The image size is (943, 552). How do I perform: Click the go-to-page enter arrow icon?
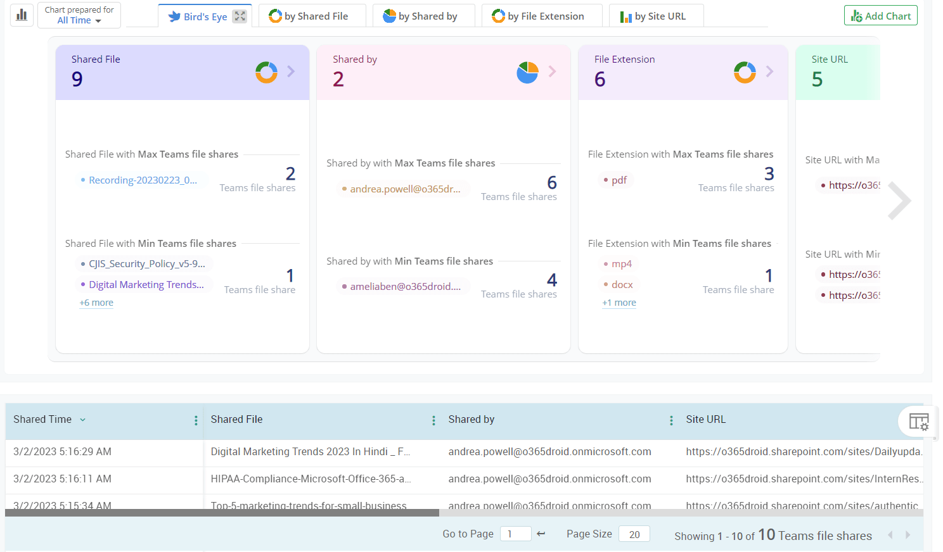point(541,534)
